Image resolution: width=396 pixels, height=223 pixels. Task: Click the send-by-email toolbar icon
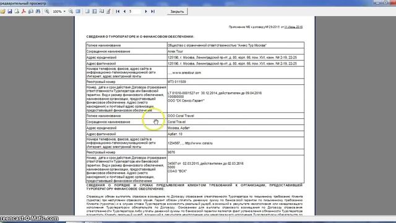point(31,11)
